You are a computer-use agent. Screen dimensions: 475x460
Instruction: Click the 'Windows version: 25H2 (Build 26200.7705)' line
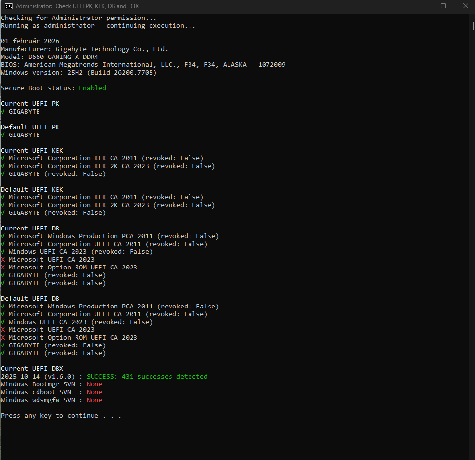79,73
